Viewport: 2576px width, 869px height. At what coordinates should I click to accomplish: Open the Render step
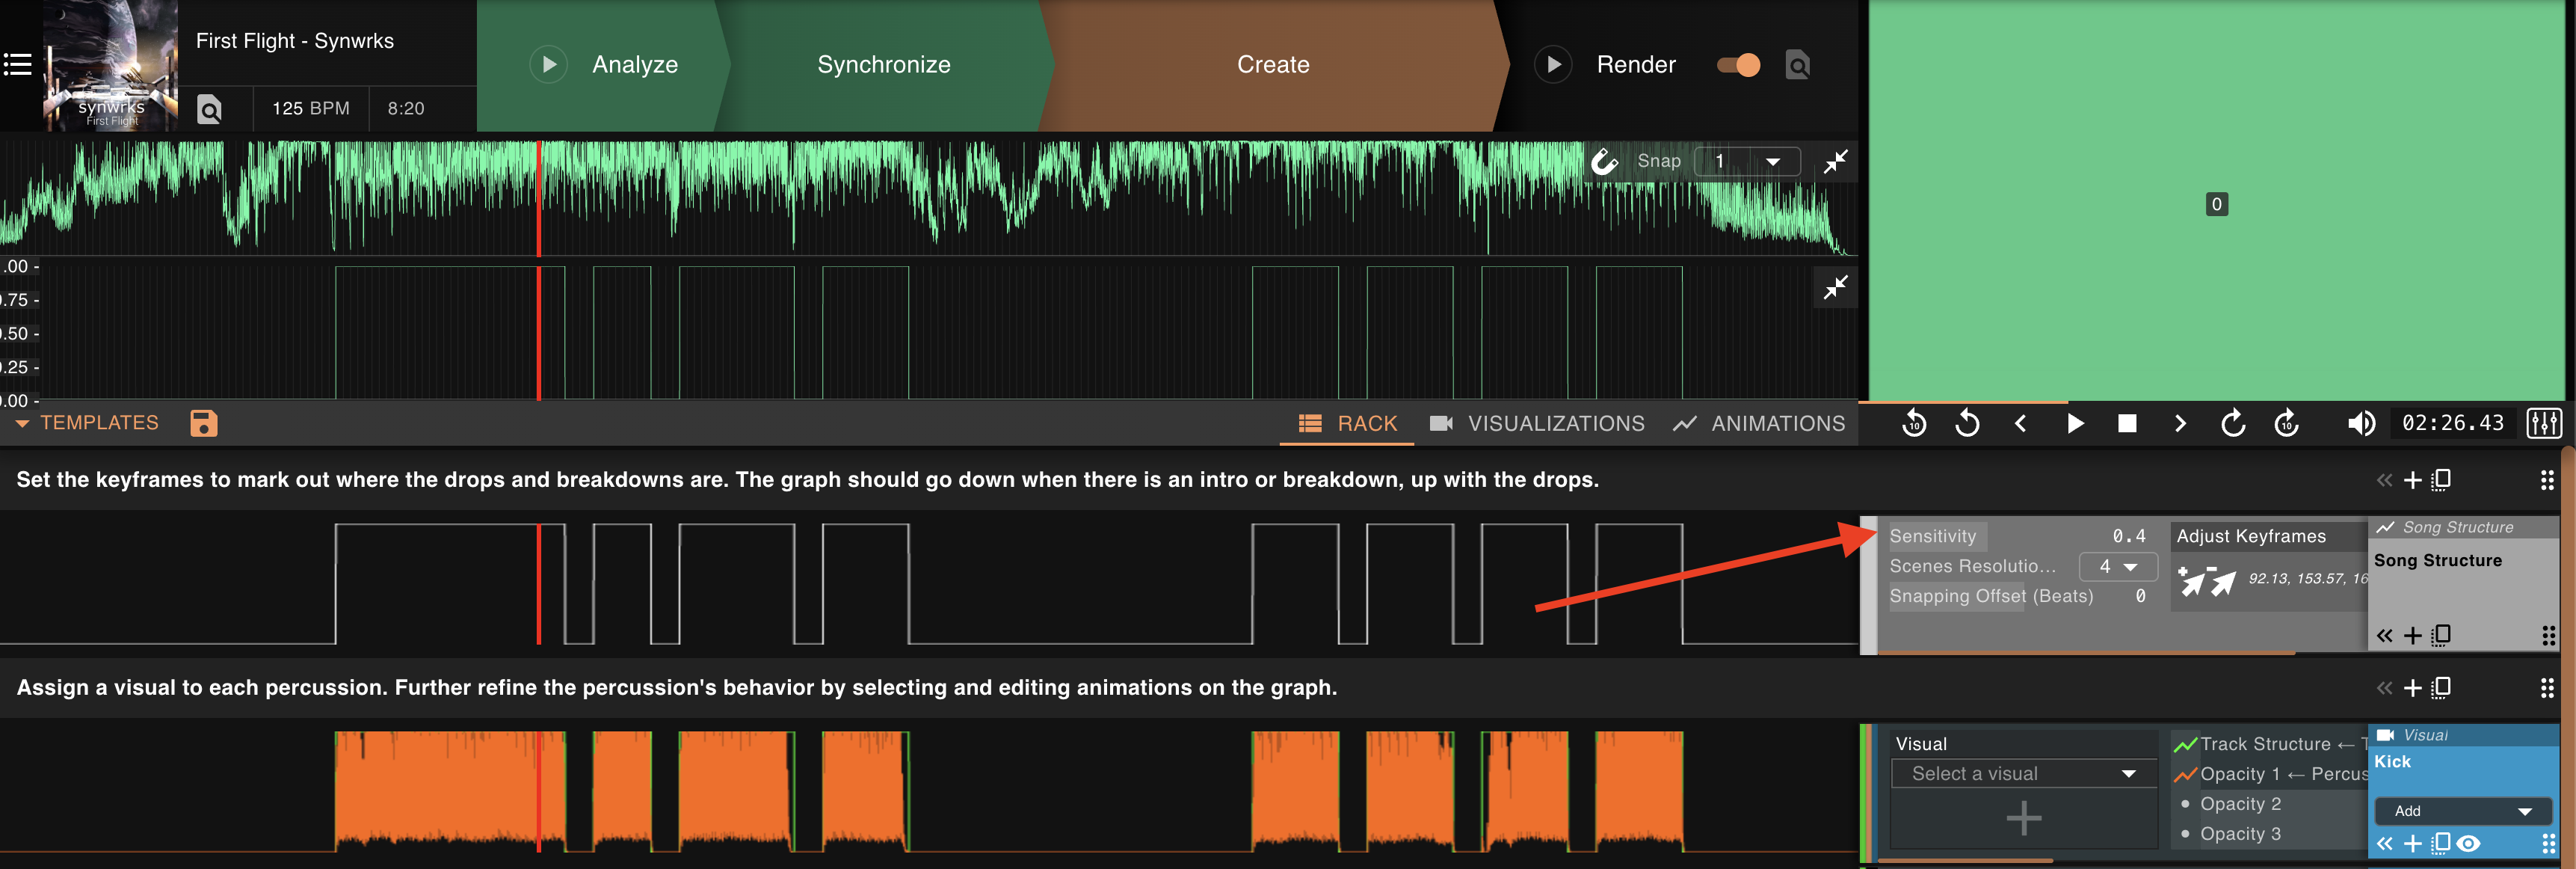point(1636,65)
